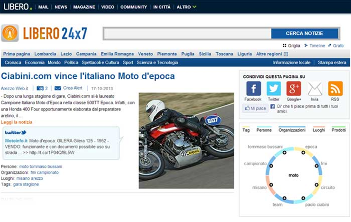Viewport: 351px width, 222px height.
Task: Click the news search text field
Action: coord(187,34)
